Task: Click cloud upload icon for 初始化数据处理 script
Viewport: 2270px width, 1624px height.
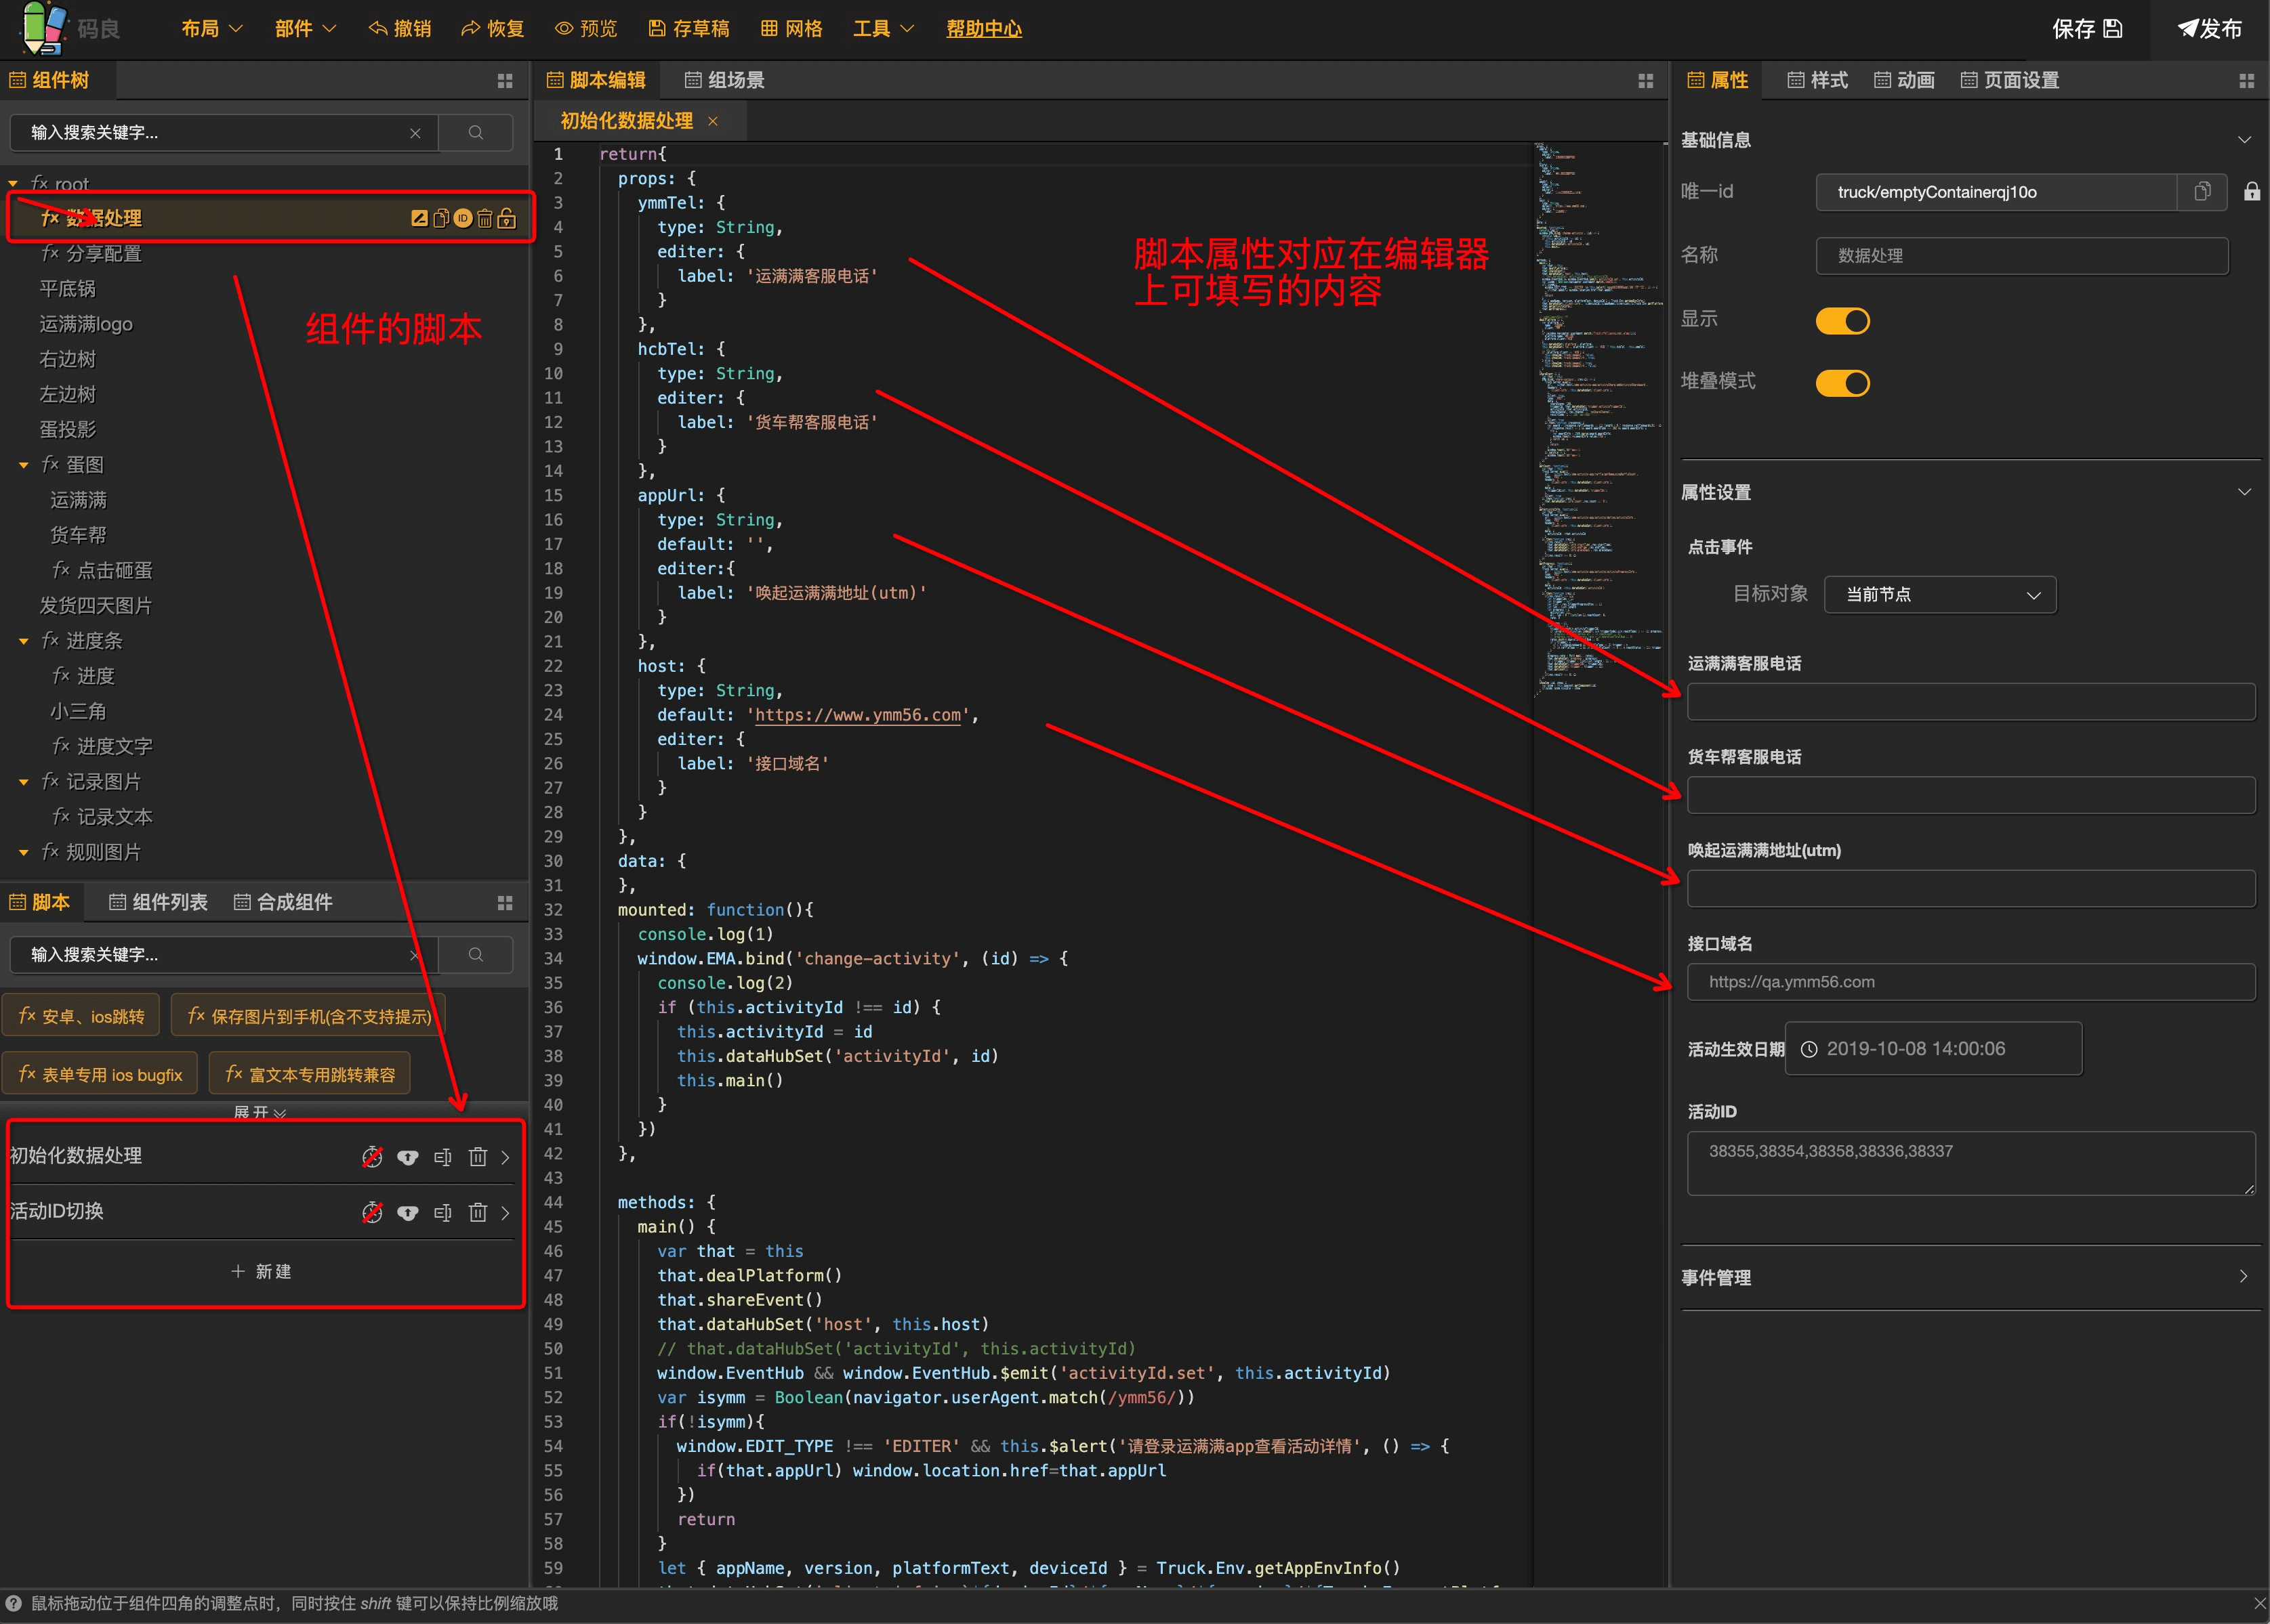Action: point(407,1157)
